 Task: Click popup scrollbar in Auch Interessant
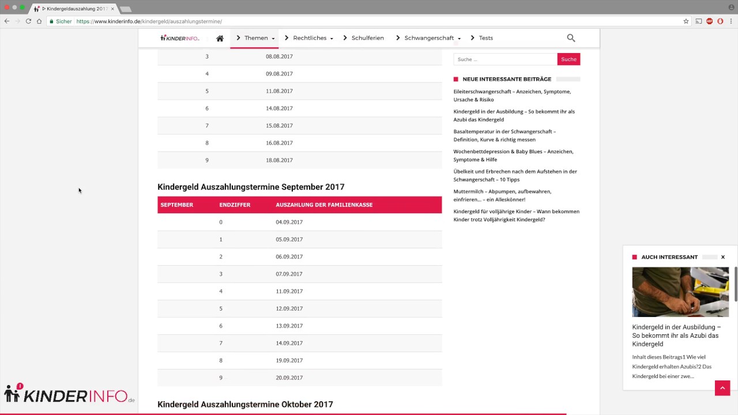[735, 284]
